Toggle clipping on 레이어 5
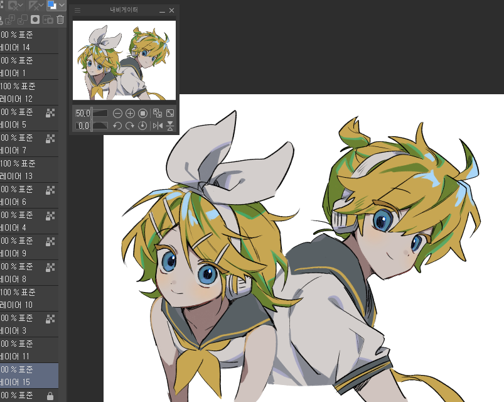 (x=50, y=112)
